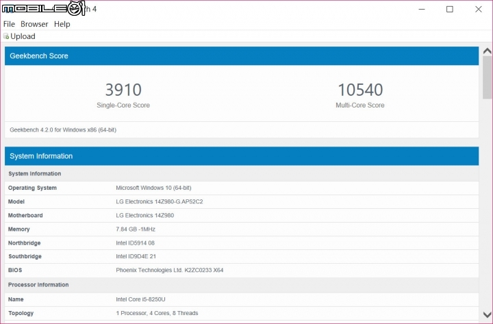Click the scrollbar up arrow
This screenshot has width=493, height=324.
pyautogui.click(x=488, y=51)
